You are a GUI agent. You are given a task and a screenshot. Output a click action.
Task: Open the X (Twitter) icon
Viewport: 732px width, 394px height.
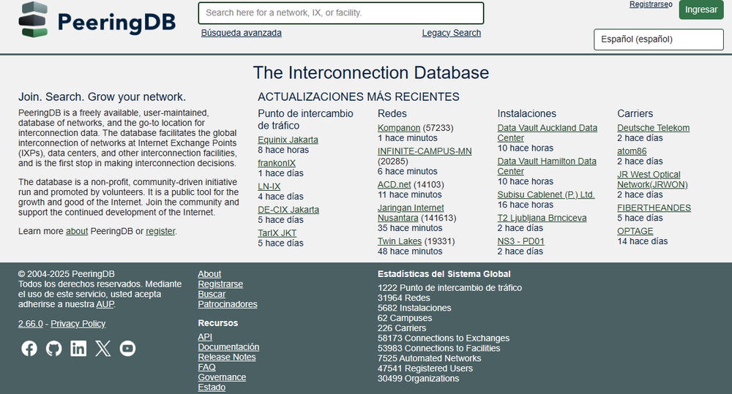(102, 348)
